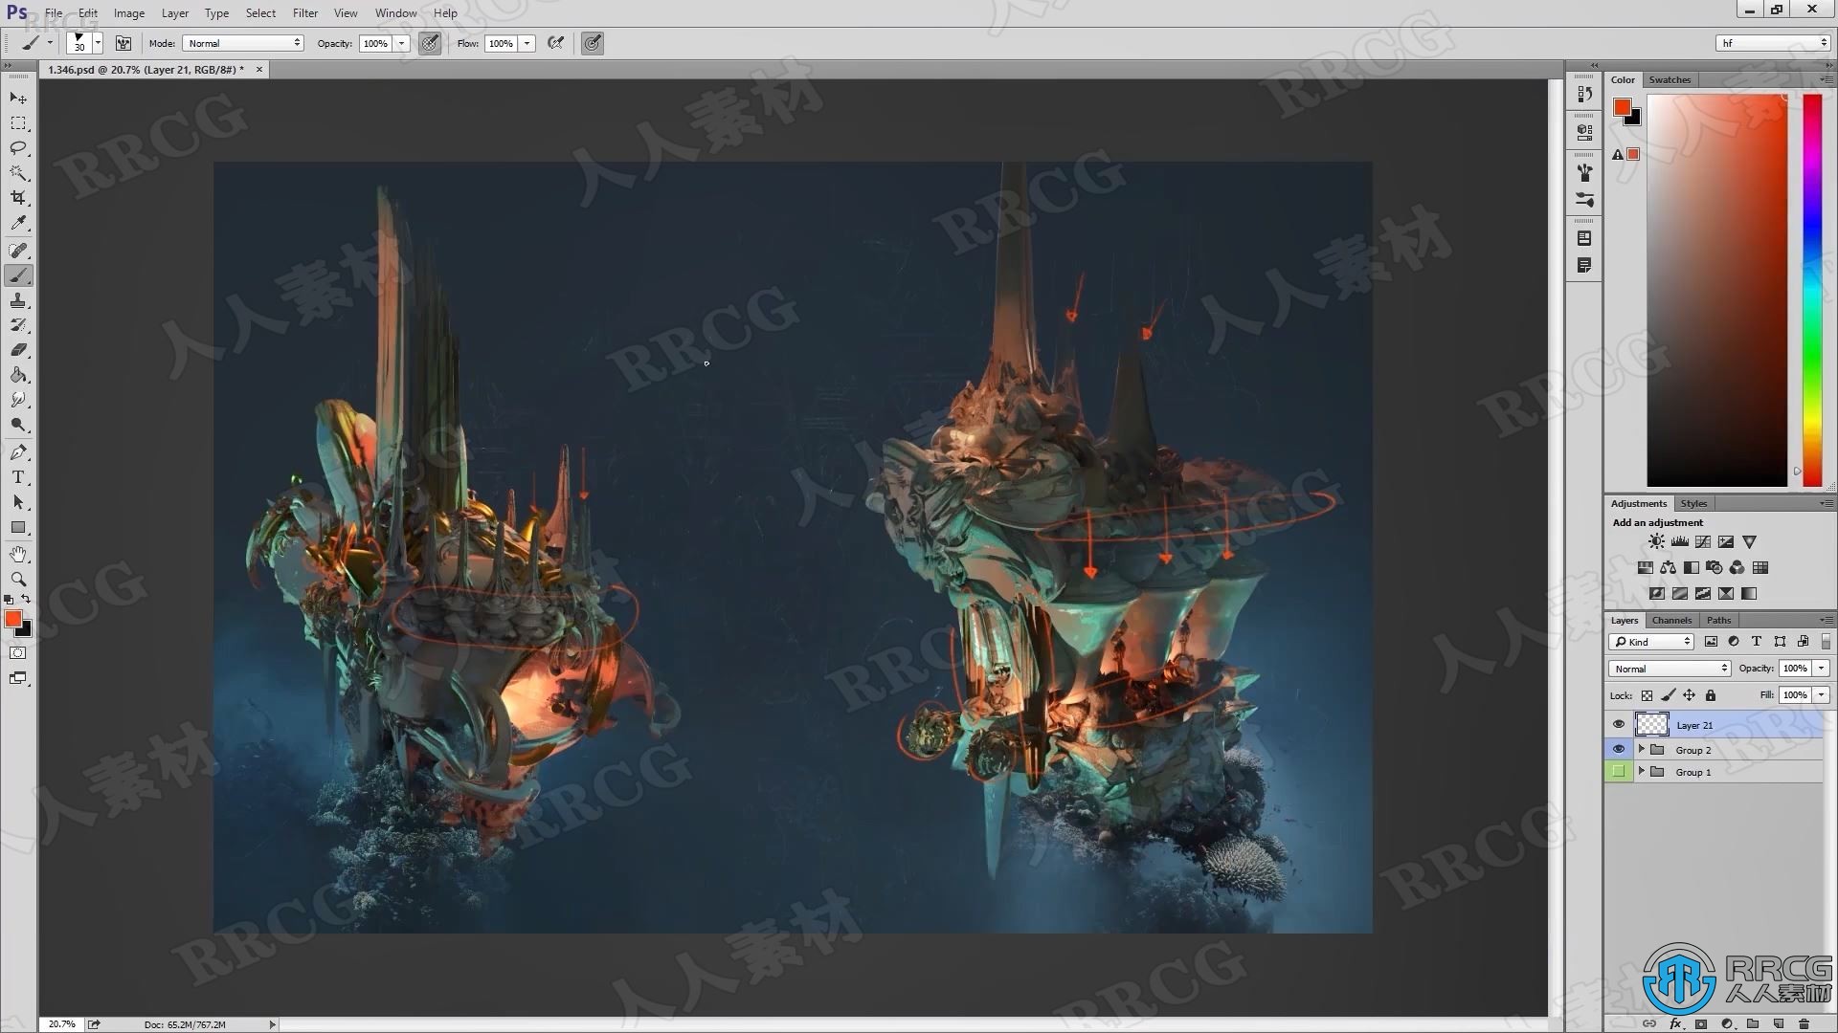Open brush Mode dropdown set to Normal
The image size is (1838, 1033).
point(243,43)
